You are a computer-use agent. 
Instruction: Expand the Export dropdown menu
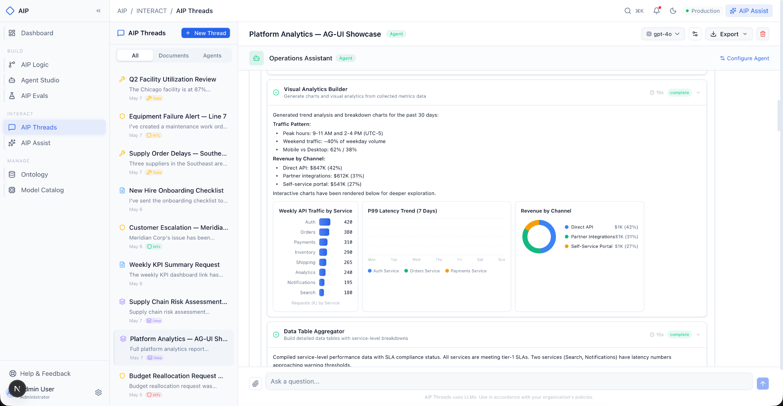(x=728, y=34)
